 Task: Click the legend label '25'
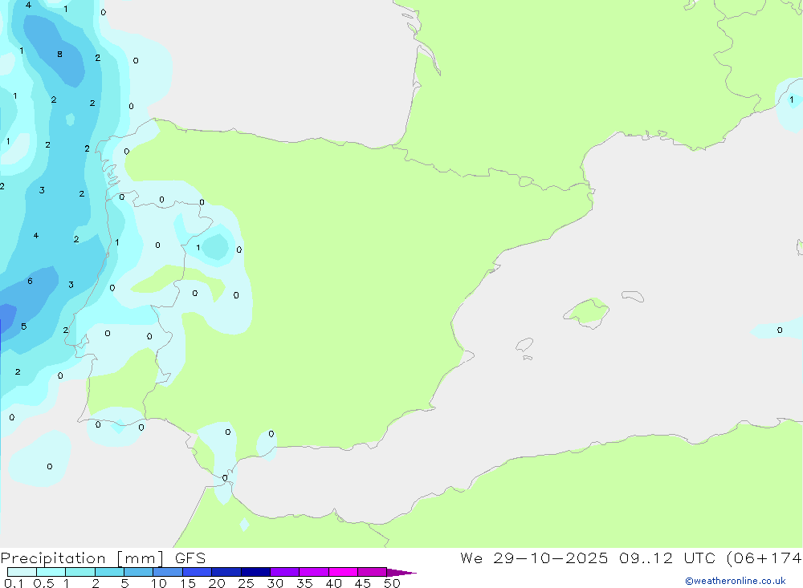coord(246,583)
